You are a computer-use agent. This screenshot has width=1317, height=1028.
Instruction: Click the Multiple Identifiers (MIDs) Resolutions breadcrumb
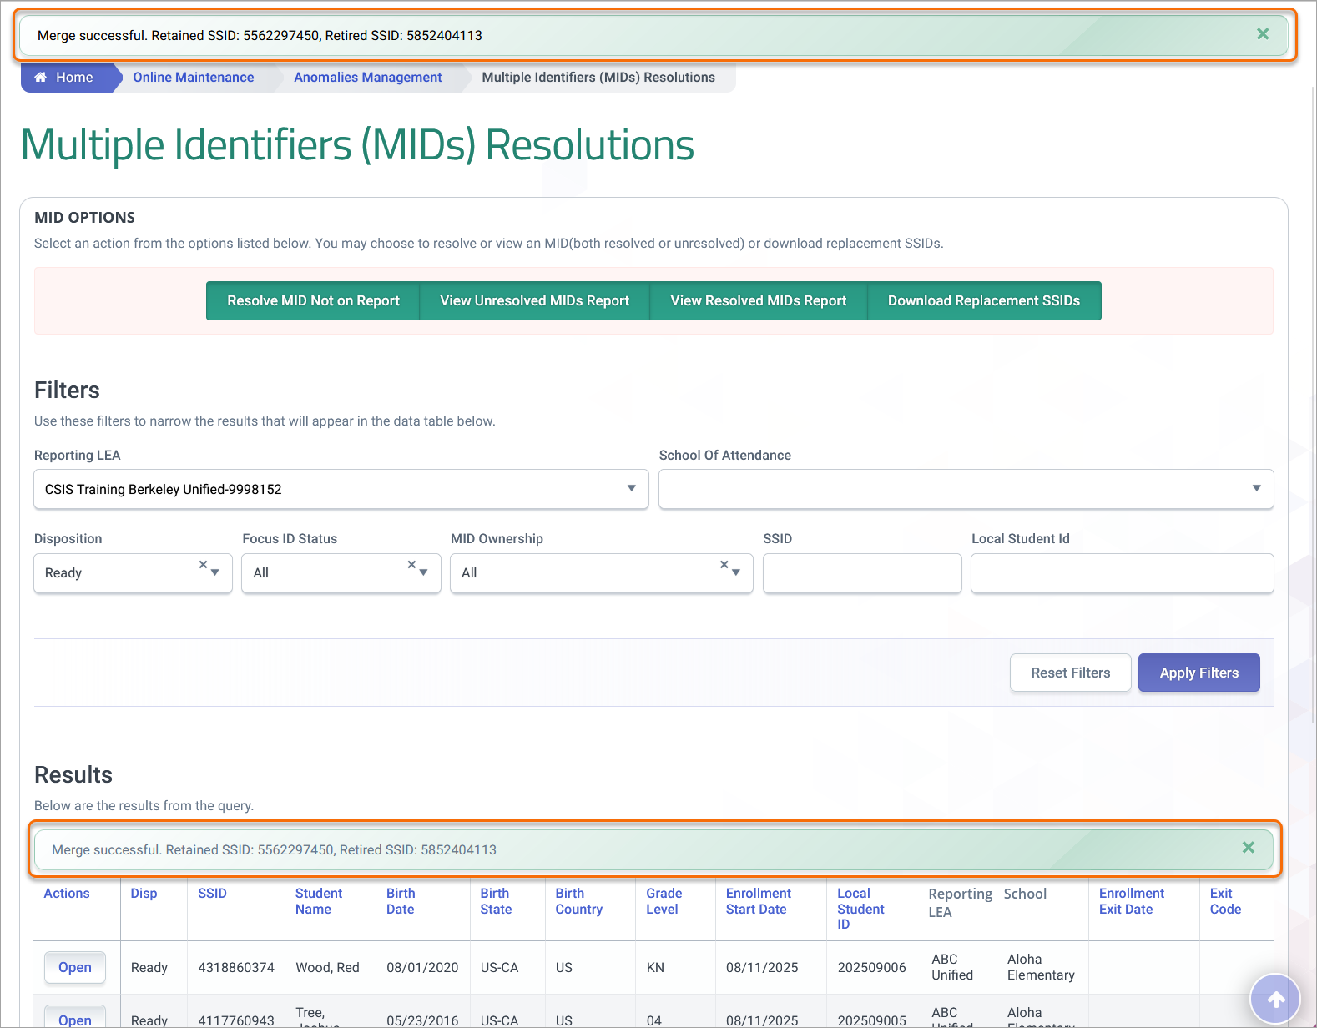coord(598,77)
